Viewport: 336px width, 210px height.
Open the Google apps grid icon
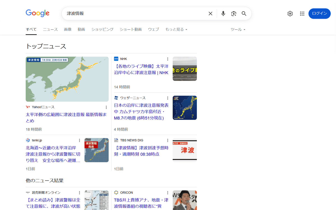(302, 13)
